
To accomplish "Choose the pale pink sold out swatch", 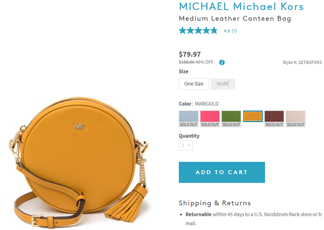I will pos(296,119).
